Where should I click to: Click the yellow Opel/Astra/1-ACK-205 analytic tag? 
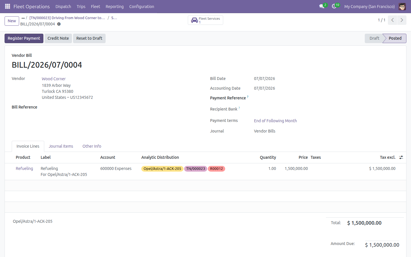(x=162, y=169)
